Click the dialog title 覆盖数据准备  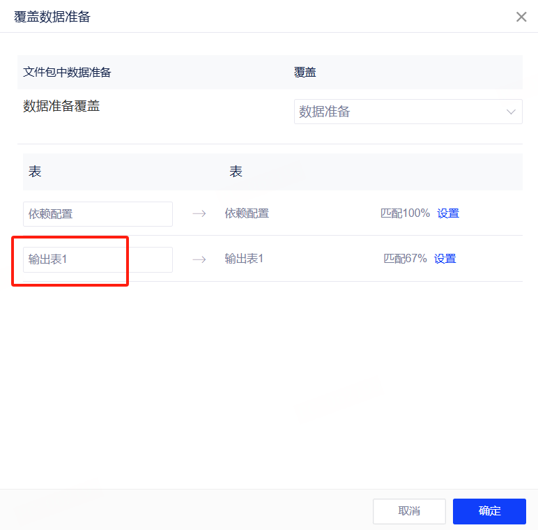(x=52, y=17)
